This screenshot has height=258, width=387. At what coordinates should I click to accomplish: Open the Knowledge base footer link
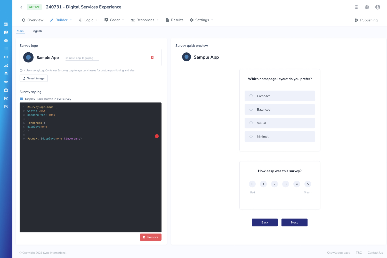point(338,253)
